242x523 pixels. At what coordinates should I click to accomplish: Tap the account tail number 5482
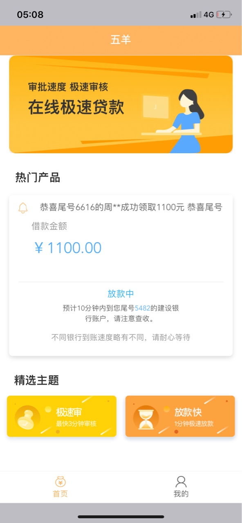[x=143, y=308]
